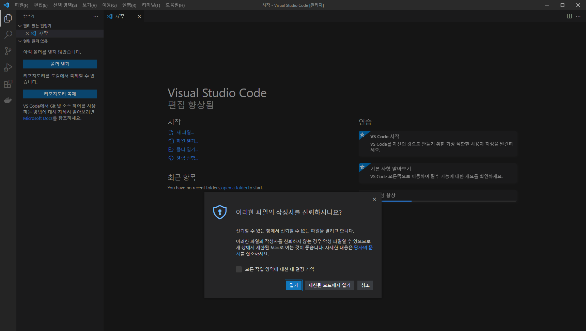The image size is (586, 331).
Task: Click star badge on 기본 사항 알아보기 card
Action: (363, 167)
